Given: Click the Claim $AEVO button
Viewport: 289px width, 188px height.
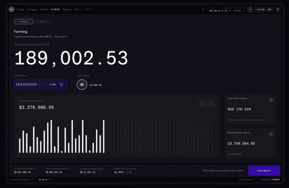Looking at the screenshot, I should [264, 171].
